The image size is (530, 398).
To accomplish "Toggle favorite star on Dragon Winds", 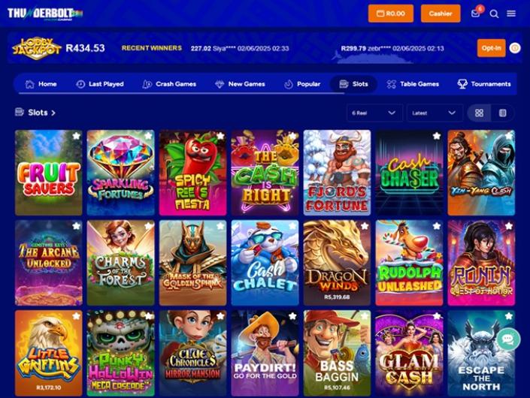I will point(365,226).
